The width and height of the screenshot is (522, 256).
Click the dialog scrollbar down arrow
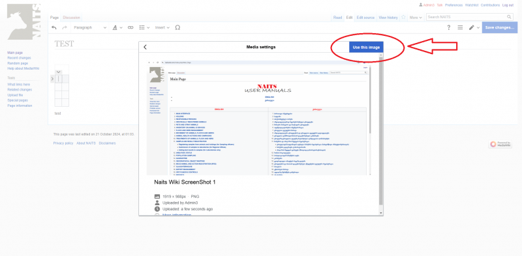(381, 213)
